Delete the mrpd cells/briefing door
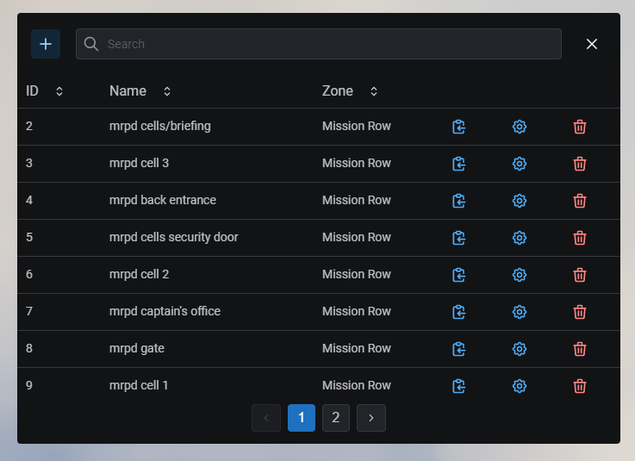This screenshot has width=635, height=461. 580,127
